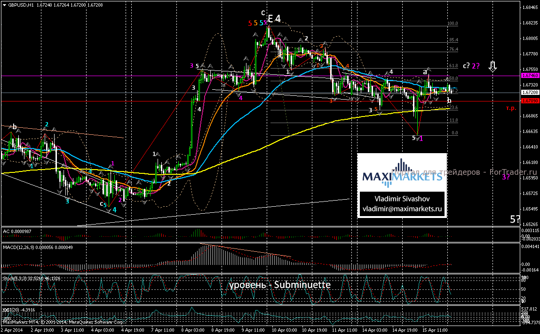Click the white down arrow marker

click(x=492, y=67)
